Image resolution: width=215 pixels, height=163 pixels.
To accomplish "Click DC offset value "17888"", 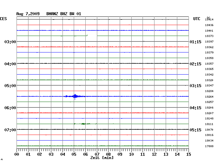I will coord(209,146).
